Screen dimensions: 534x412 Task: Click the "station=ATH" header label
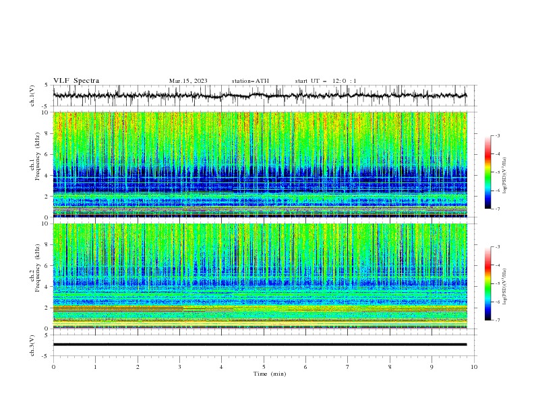tap(250, 81)
